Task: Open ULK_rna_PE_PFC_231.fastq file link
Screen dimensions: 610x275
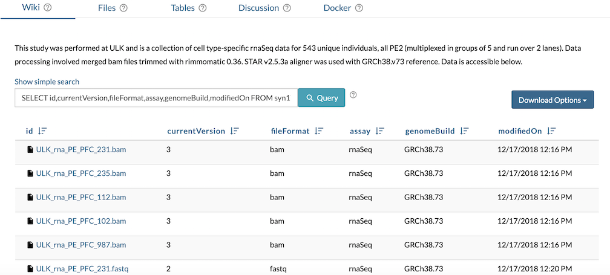Action: tap(82, 268)
